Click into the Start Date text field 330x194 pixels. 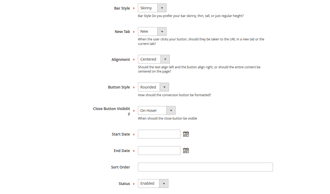159,134
